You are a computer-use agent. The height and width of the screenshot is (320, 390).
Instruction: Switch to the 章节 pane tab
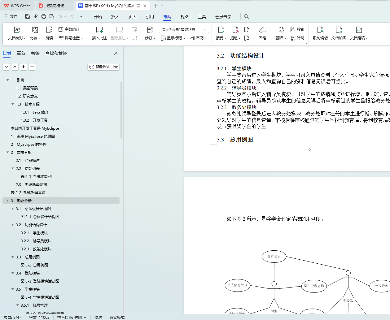pos(21,53)
